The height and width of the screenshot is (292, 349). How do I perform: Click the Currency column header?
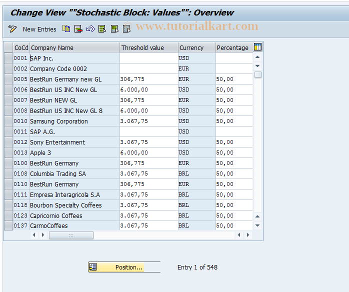pos(197,47)
